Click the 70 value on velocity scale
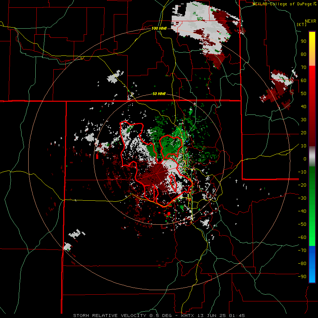 point(304,67)
